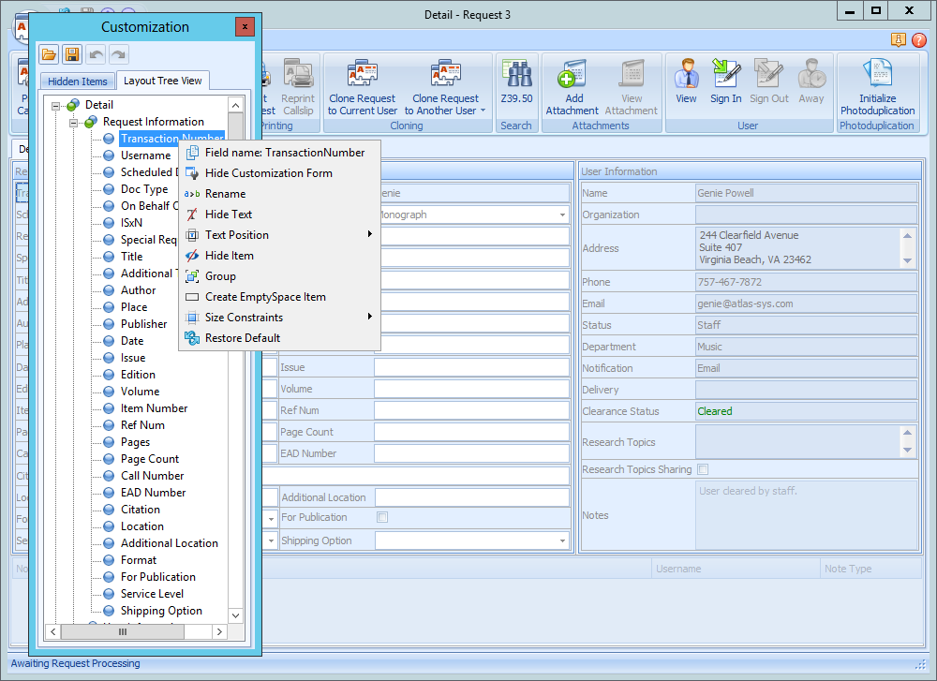Choose Rename in the context menu

tap(225, 194)
